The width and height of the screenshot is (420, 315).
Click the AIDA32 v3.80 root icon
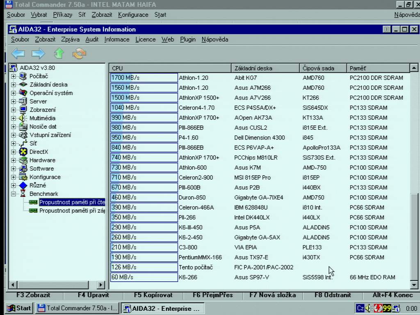tap(14, 68)
